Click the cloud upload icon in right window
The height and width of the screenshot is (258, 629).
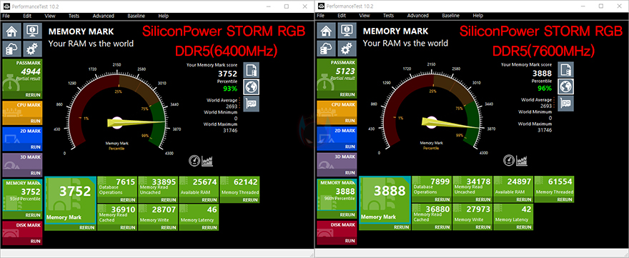coord(326,49)
